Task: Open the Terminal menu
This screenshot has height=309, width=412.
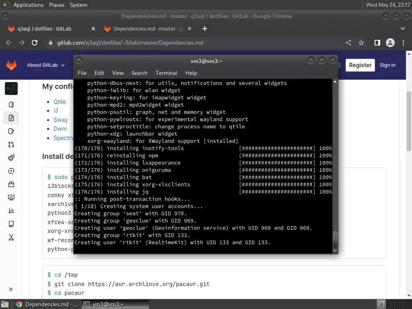Action: (166, 73)
